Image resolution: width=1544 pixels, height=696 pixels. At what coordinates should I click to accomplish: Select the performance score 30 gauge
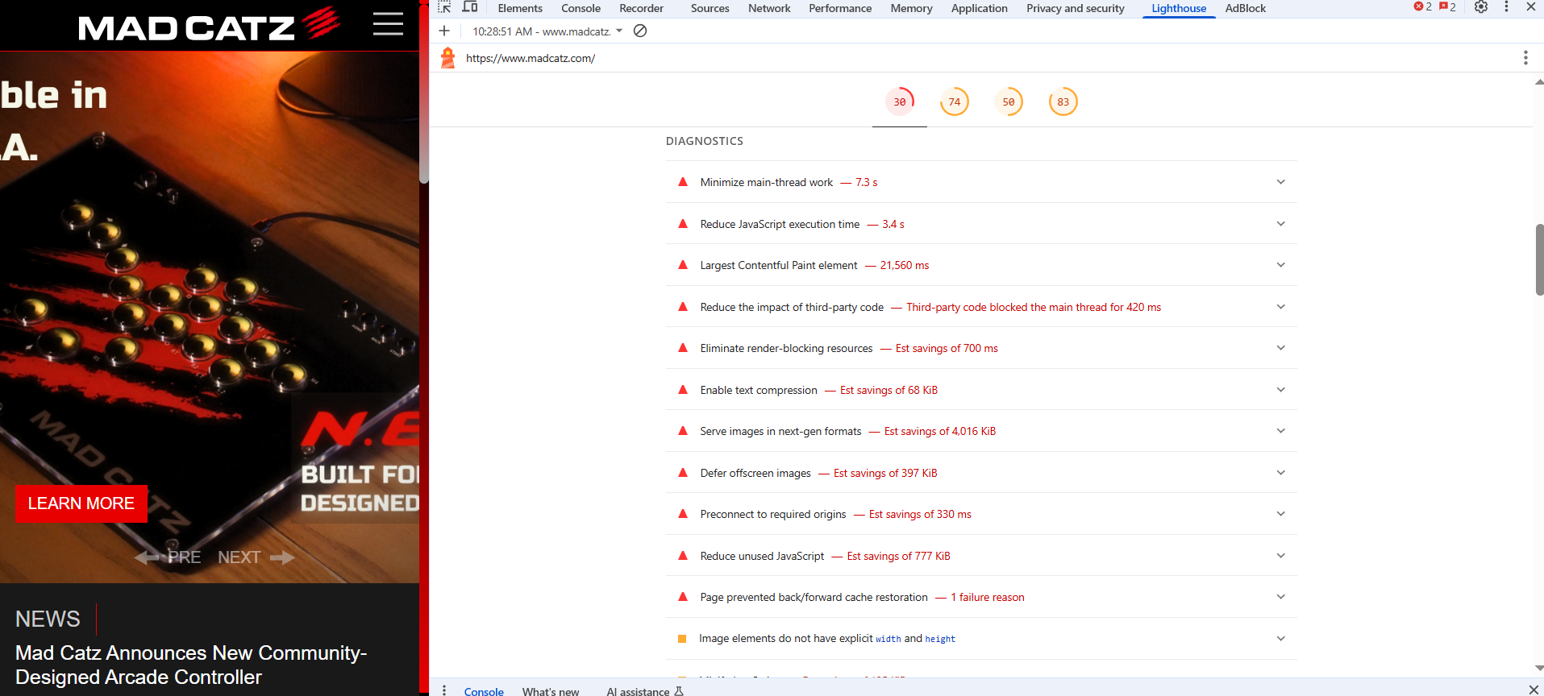900,102
